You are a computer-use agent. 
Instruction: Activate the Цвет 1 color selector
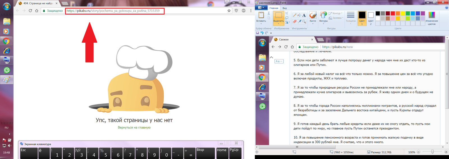pyautogui.click(x=362, y=18)
